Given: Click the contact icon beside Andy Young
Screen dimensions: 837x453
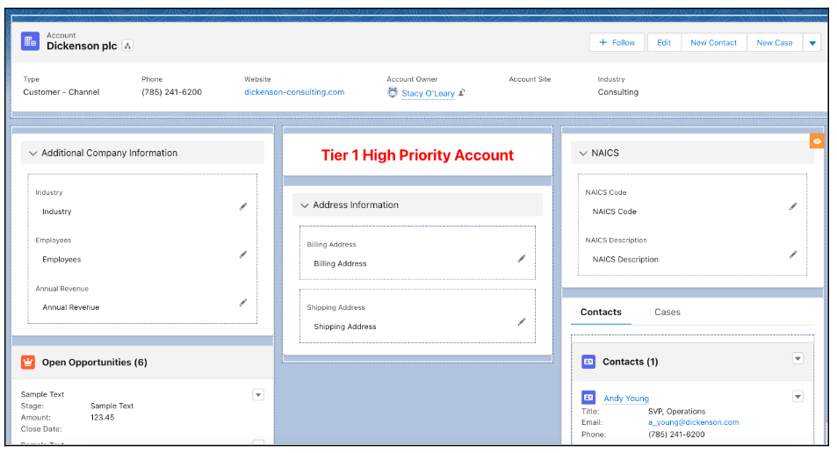Looking at the screenshot, I should 588,398.
